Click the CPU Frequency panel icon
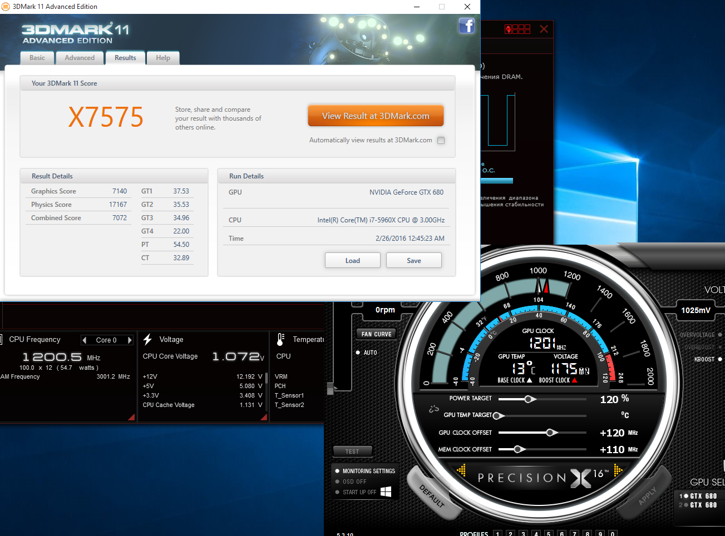725x536 pixels. [x=2, y=339]
